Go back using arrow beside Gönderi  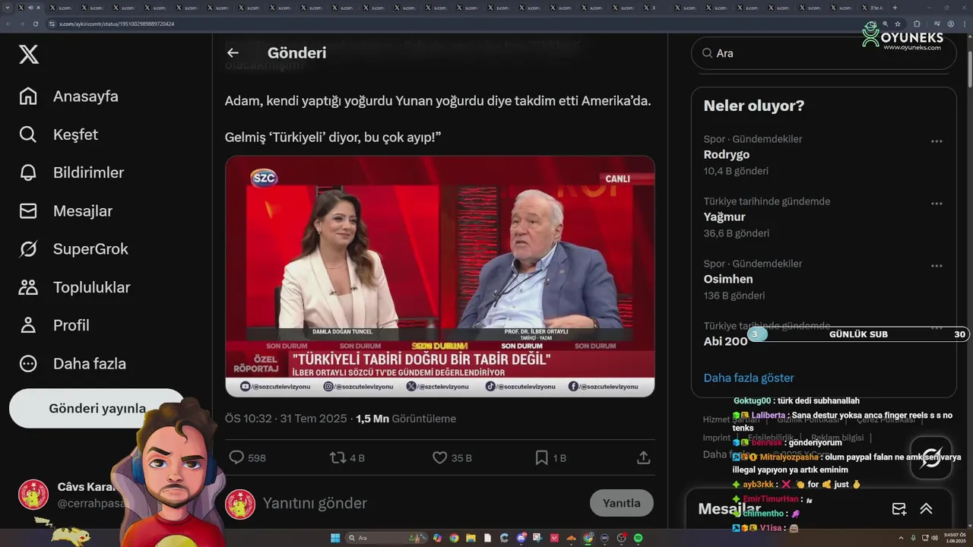233,52
